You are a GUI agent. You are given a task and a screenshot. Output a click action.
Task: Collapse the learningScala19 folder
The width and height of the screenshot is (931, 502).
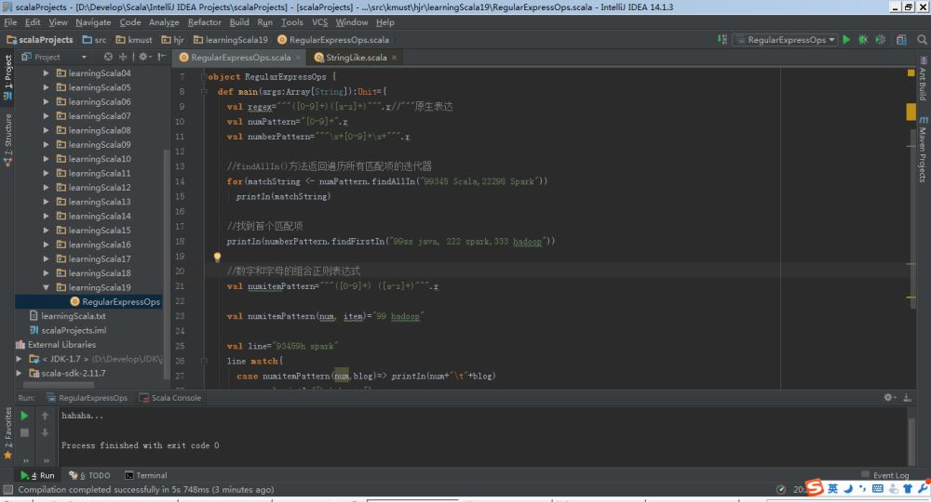coord(46,287)
